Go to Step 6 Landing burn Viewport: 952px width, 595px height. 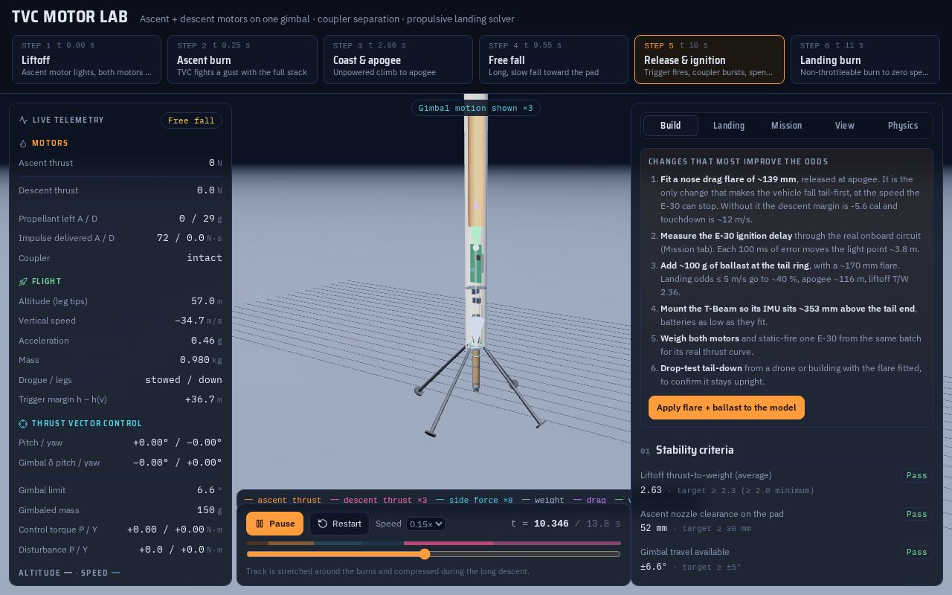[x=865, y=59]
